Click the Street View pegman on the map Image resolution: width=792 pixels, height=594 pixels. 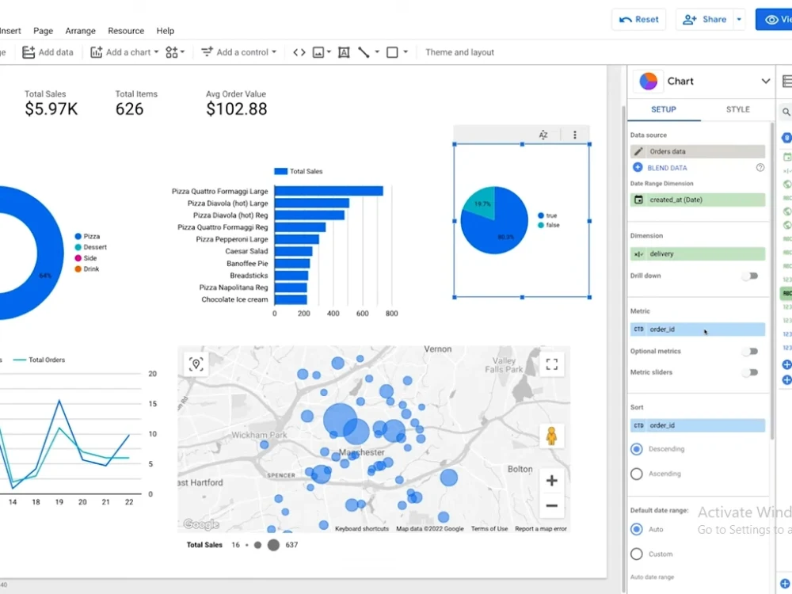(x=551, y=436)
